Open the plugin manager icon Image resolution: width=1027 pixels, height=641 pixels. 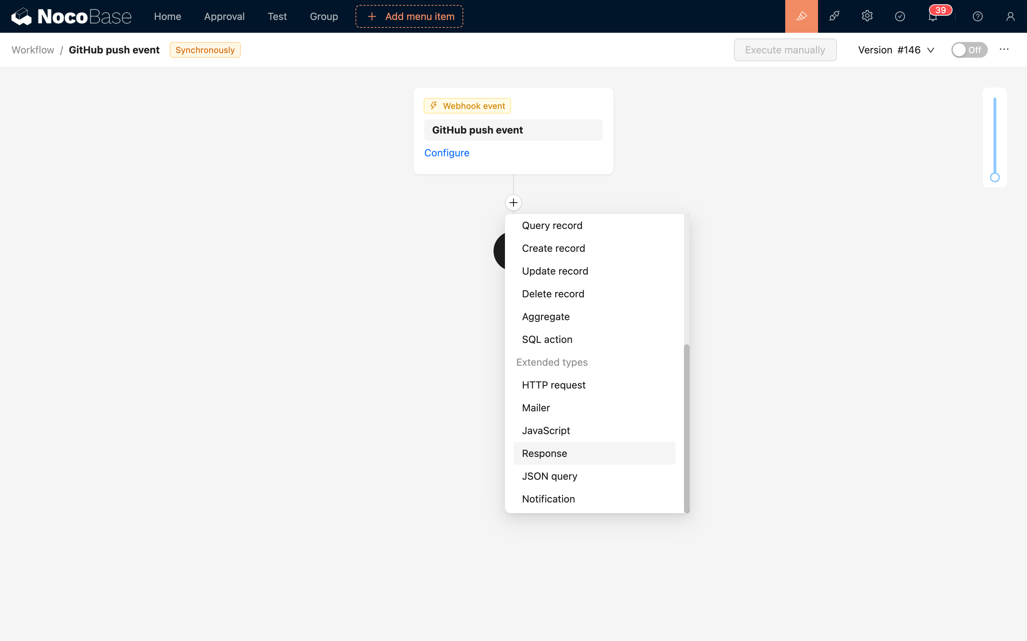coord(834,16)
